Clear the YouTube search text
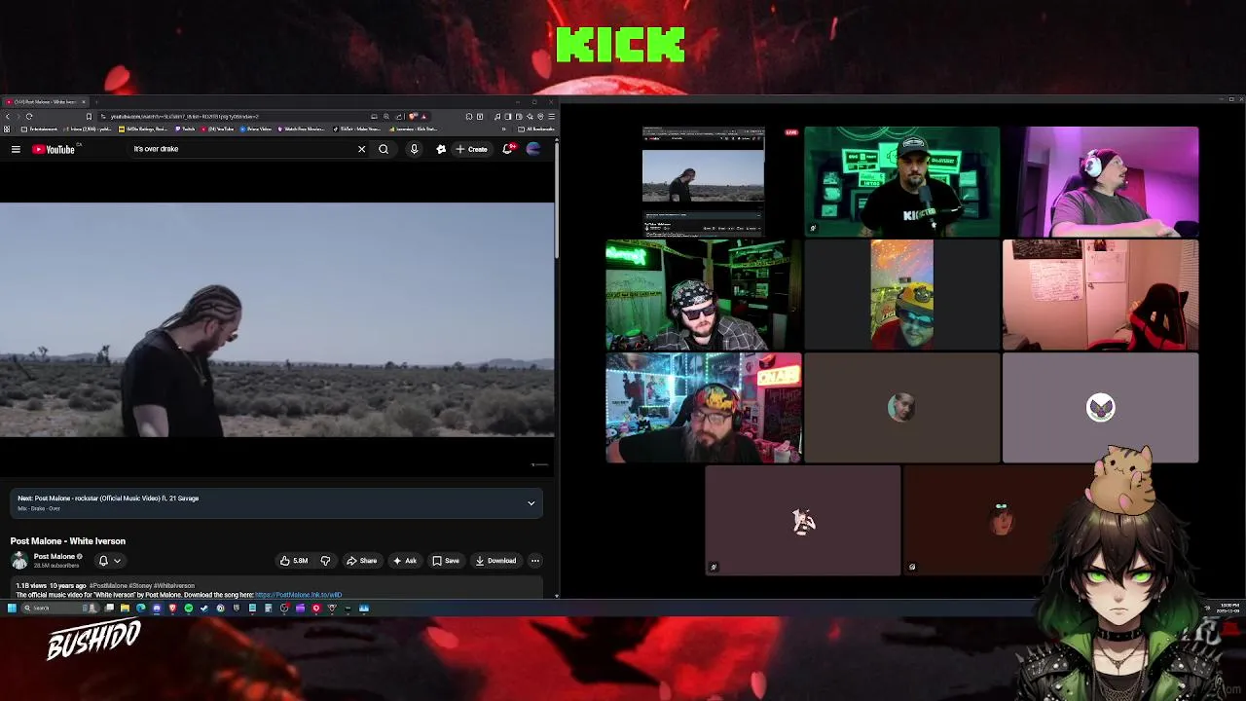This screenshot has height=701, width=1246. point(361,149)
